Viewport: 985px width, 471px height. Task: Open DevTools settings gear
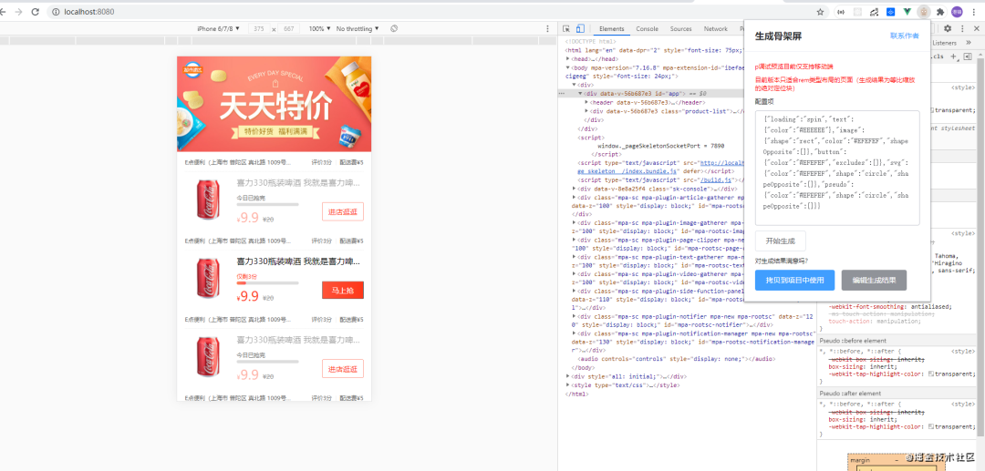(x=948, y=29)
